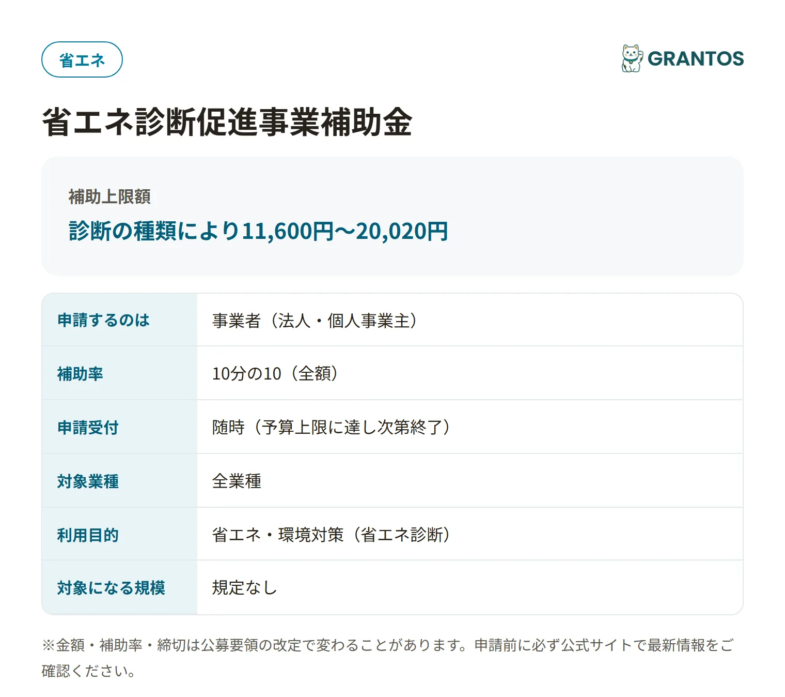This screenshot has height=697, width=785.
Task: Click the 対象業種 row label
Action: point(88,481)
